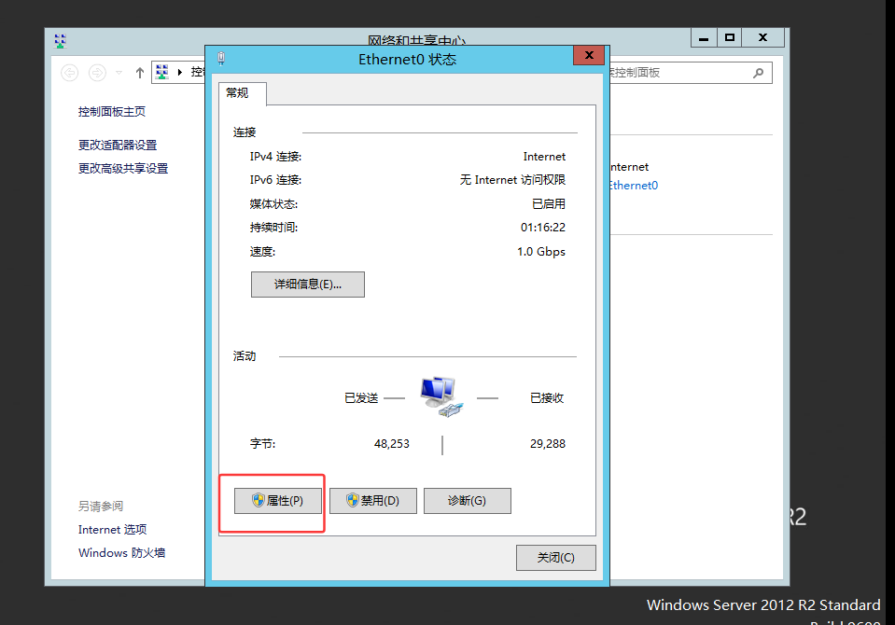This screenshot has height=625, width=895.
Task: Open Details (详细信息) button
Action: coord(308,285)
